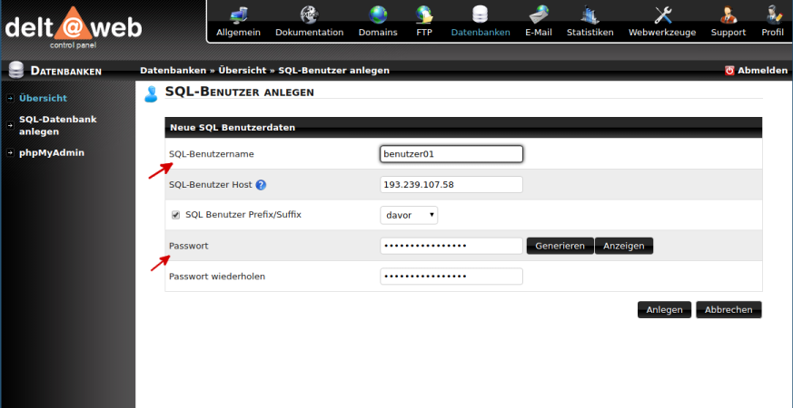The image size is (793, 408).
Task: Open the FTP section icon
Action: click(424, 15)
